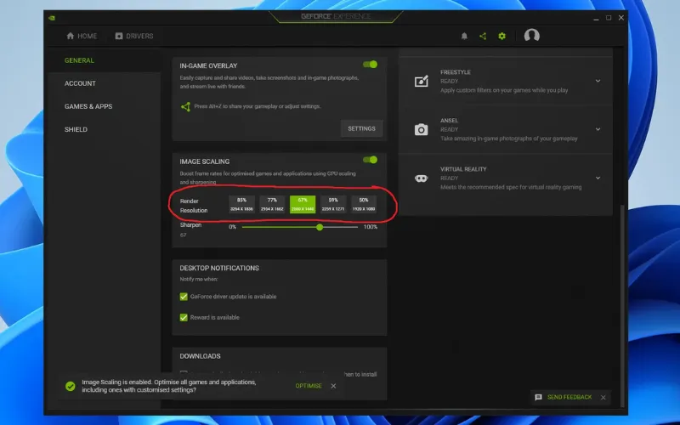The image size is (680, 425).
Task: Select Games & Apps in sidebar
Action: 88,106
